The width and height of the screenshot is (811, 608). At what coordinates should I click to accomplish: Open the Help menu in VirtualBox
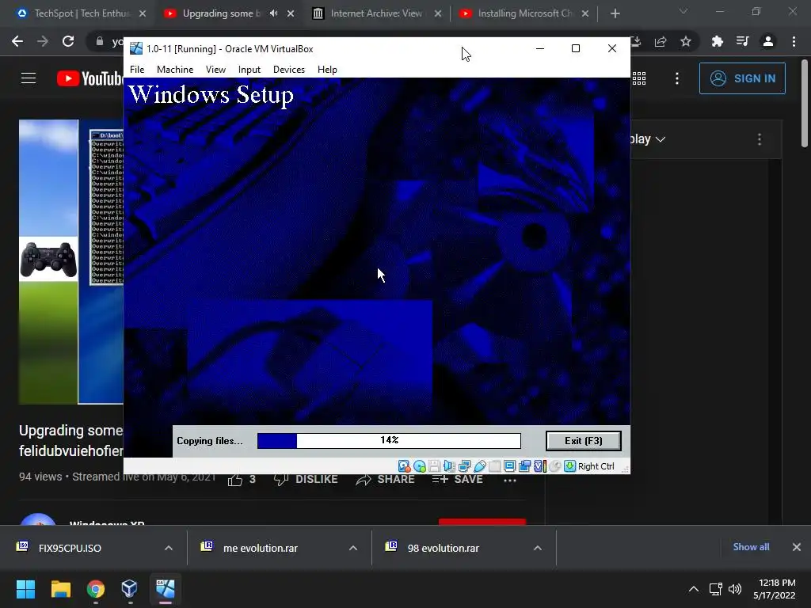(327, 70)
